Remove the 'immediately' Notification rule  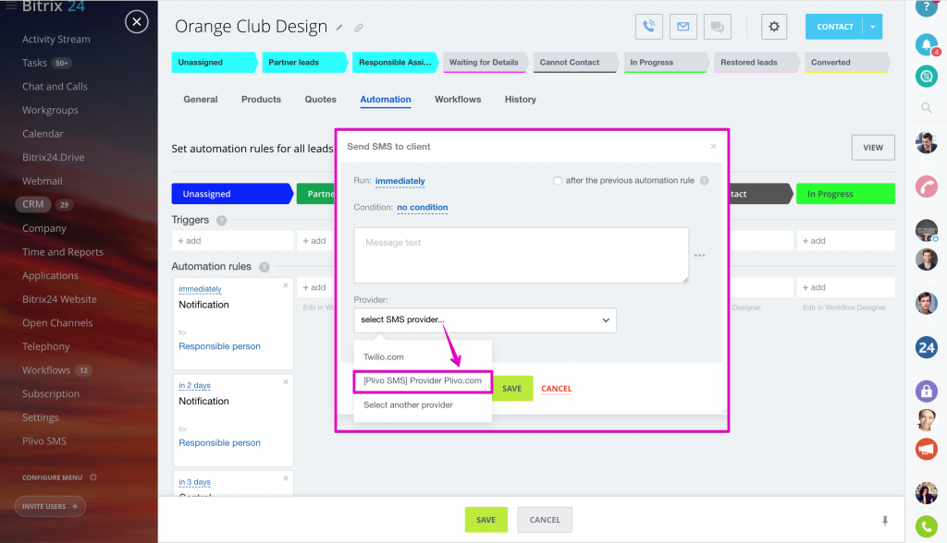pyautogui.click(x=286, y=285)
